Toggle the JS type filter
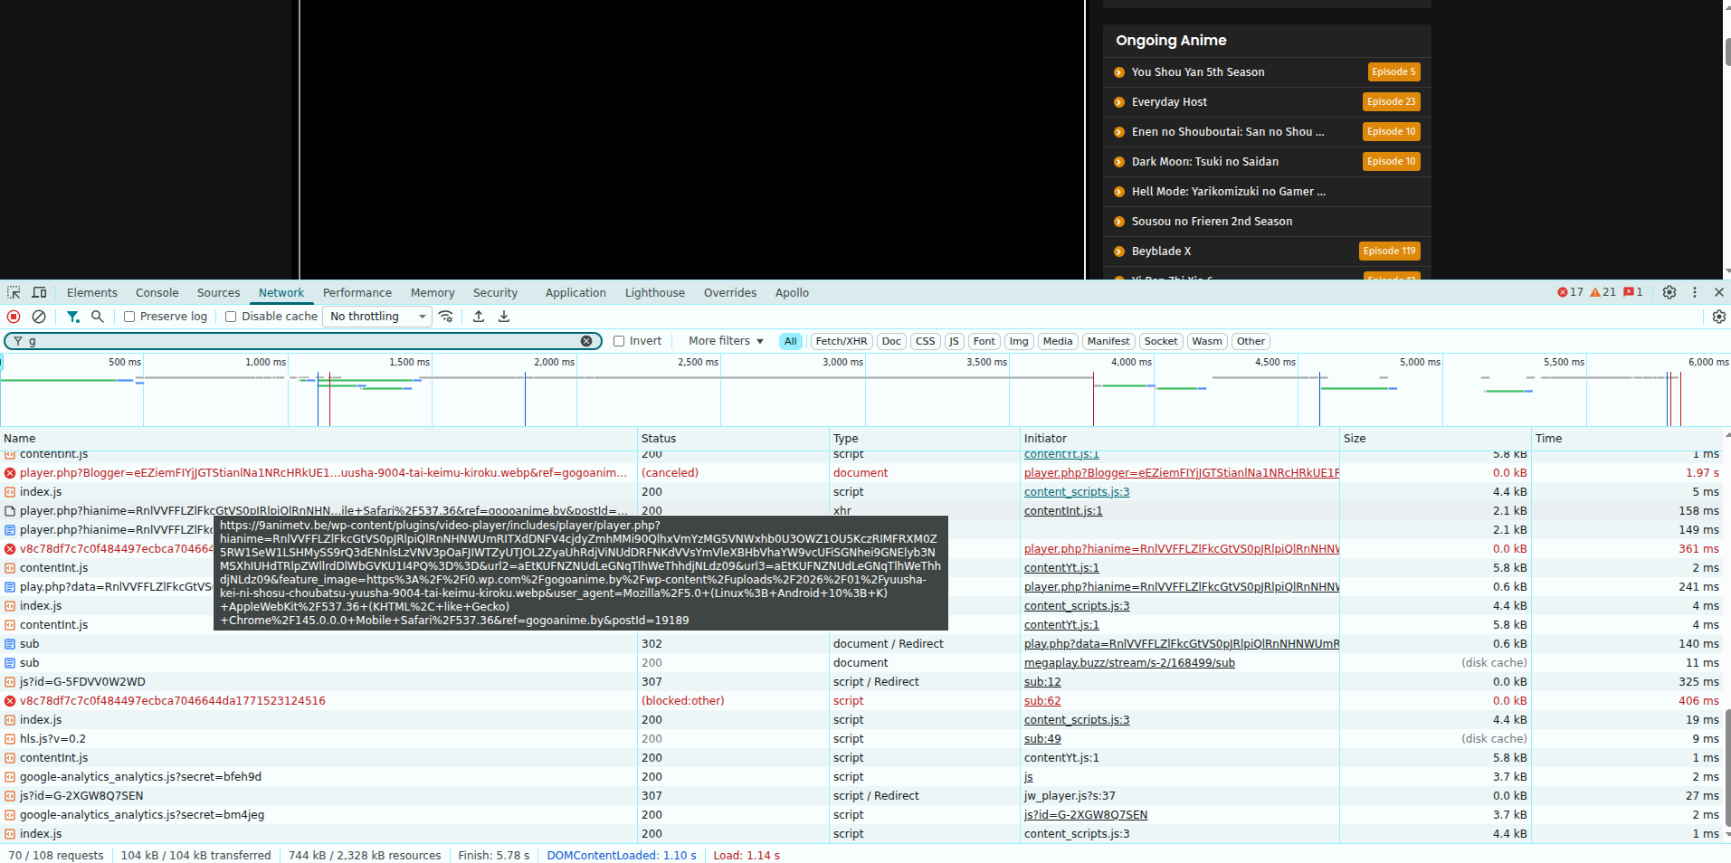The image size is (1731, 863). click(954, 341)
